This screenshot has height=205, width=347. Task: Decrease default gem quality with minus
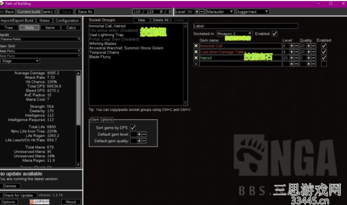[x=144, y=141]
